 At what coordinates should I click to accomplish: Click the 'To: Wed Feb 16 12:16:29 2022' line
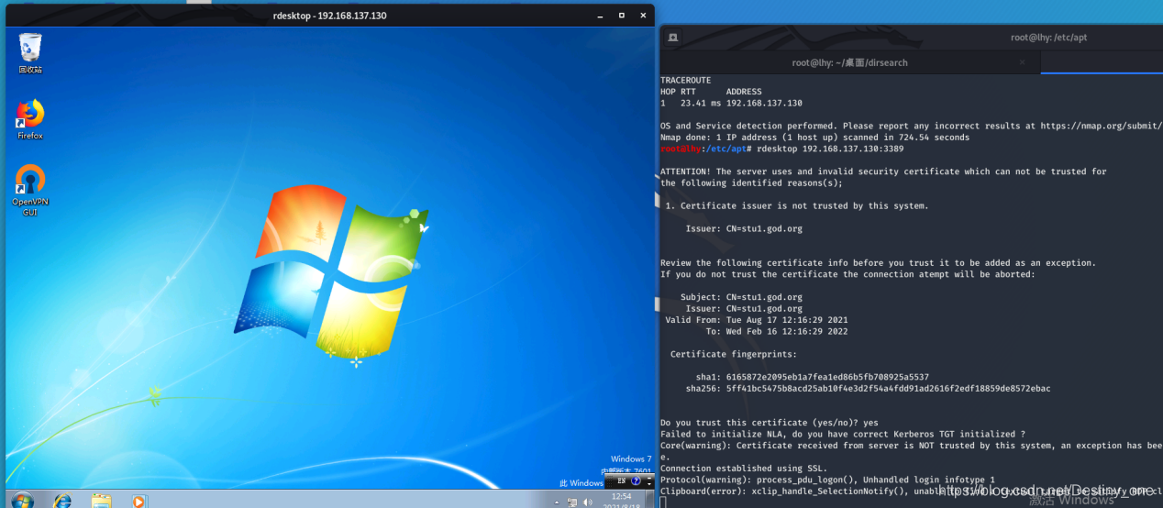tap(777, 331)
